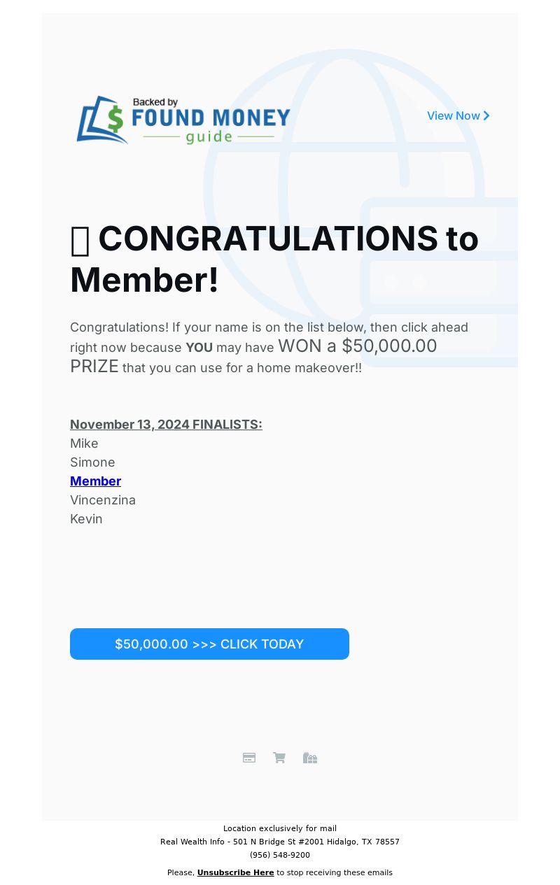This screenshot has width=560, height=885.
Task: Click the shopping cart icon
Action: click(x=279, y=758)
